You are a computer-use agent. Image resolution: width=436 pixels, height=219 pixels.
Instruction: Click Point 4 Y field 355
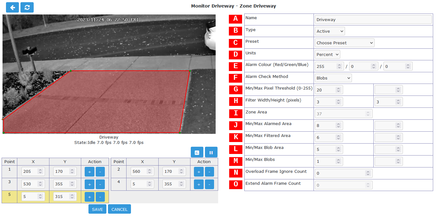[174, 184]
